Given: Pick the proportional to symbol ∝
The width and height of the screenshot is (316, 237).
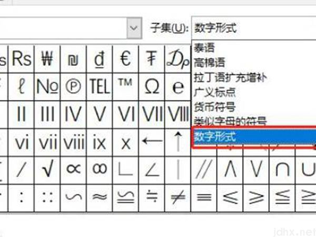Looking at the screenshot, I should (x=73, y=170).
